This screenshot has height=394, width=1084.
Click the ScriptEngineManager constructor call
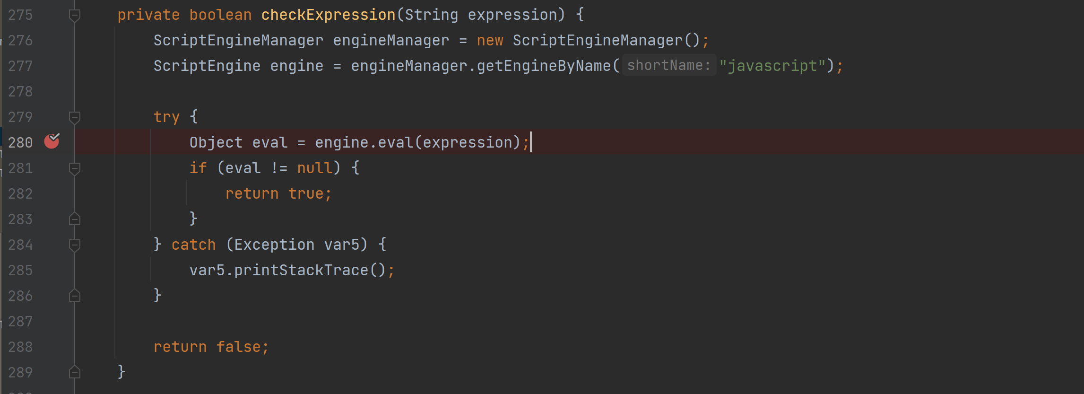598,41
